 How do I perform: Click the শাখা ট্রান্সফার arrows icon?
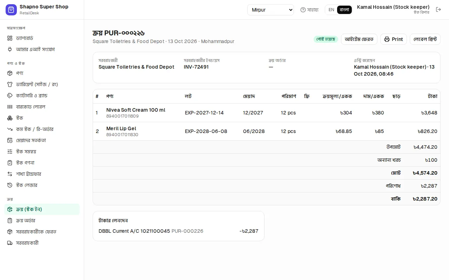(10, 174)
